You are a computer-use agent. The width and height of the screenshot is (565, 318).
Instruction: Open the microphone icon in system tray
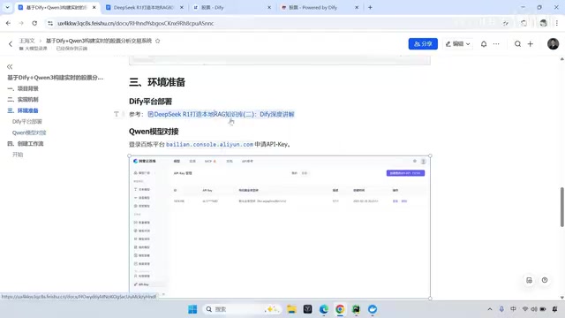501,309
